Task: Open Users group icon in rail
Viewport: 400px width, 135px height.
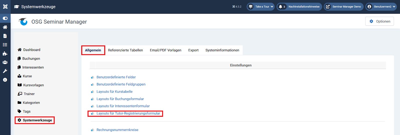Action: (x=5, y=62)
